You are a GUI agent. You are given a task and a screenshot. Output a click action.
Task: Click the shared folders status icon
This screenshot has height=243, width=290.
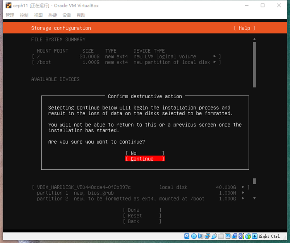[x=221, y=236]
